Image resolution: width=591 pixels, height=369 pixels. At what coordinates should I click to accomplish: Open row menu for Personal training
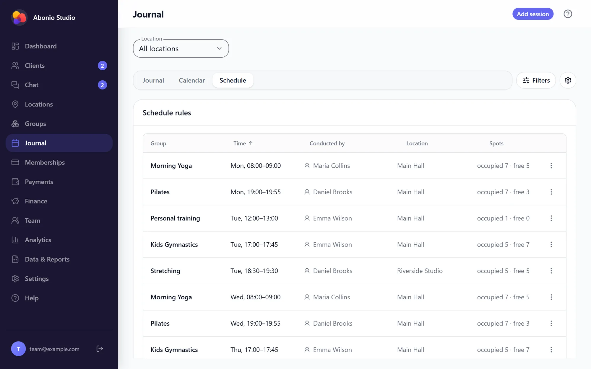pyautogui.click(x=551, y=218)
